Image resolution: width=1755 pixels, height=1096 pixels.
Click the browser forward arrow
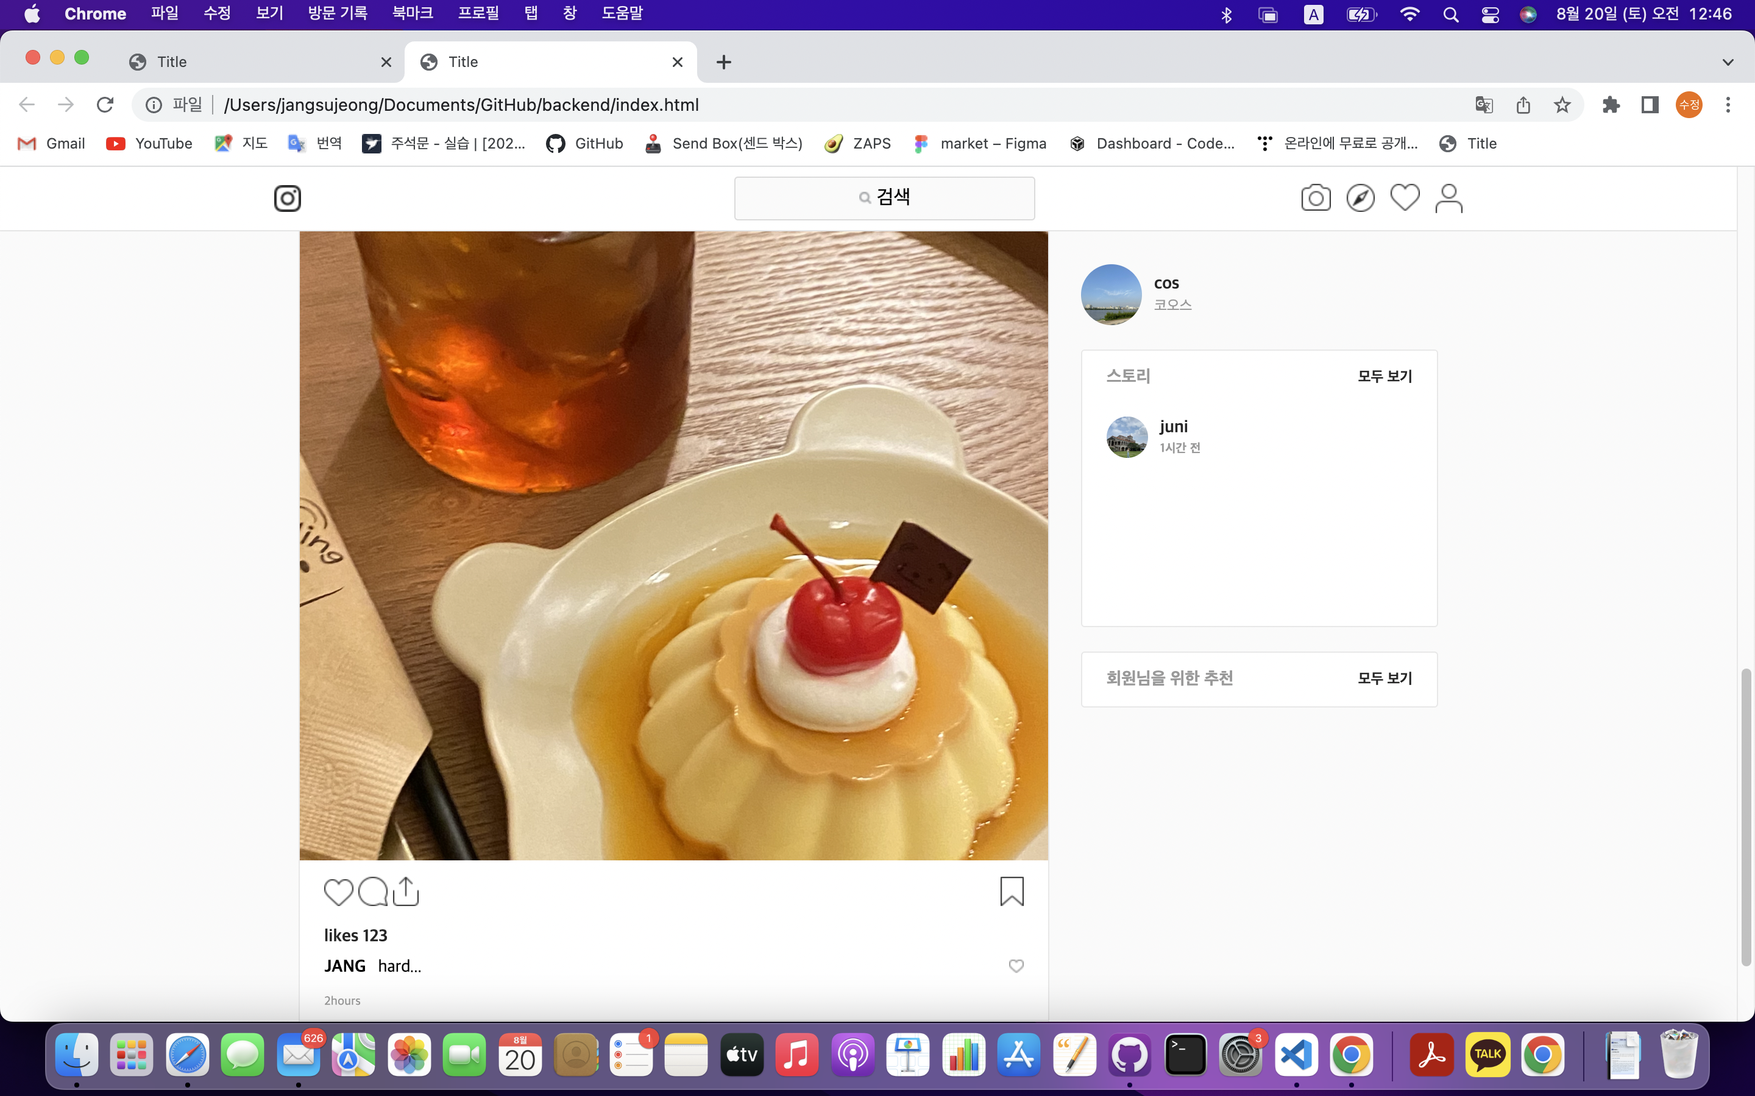[65, 104]
